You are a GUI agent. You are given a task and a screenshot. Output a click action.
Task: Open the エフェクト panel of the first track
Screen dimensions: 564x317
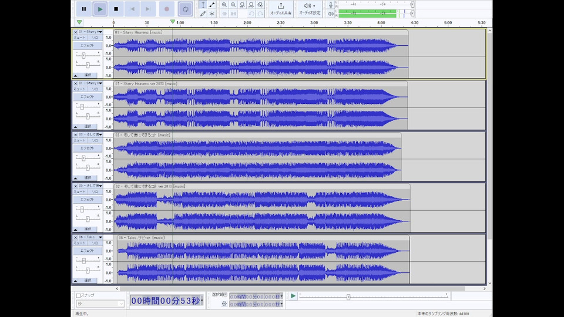pyautogui.click(x=87, y=45)
